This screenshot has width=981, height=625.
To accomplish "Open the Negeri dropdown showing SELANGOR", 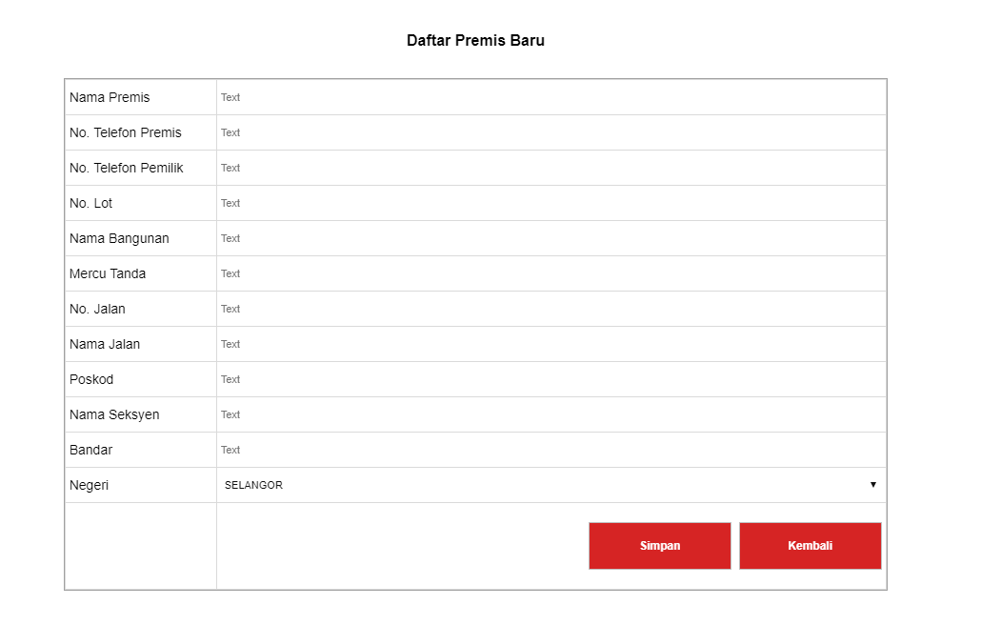I will 551,485.
